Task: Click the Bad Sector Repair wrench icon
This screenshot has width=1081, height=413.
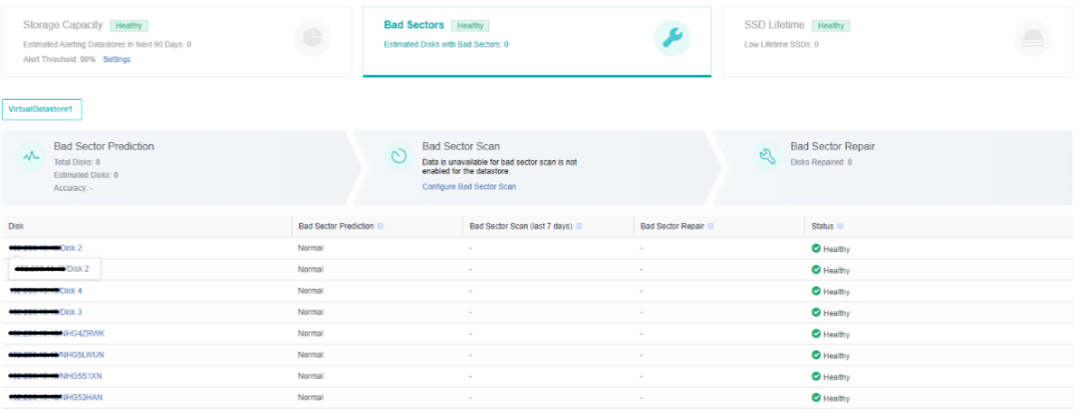Action: (768, 157)
